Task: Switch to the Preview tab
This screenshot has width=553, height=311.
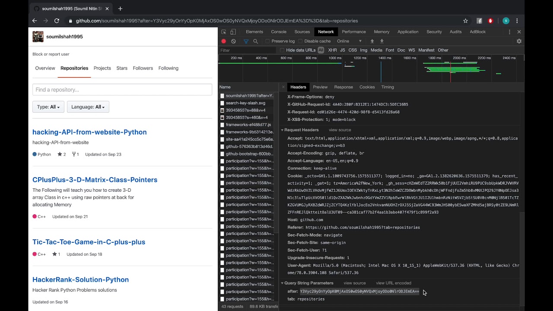Action: click(320, 87)
